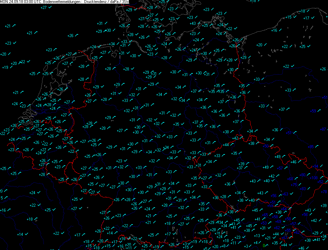Click the +13 station reading

pyautogui.click(x=257, y=236)
